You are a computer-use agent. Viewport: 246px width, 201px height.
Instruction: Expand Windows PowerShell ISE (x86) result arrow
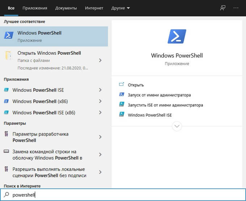point(100,113)
